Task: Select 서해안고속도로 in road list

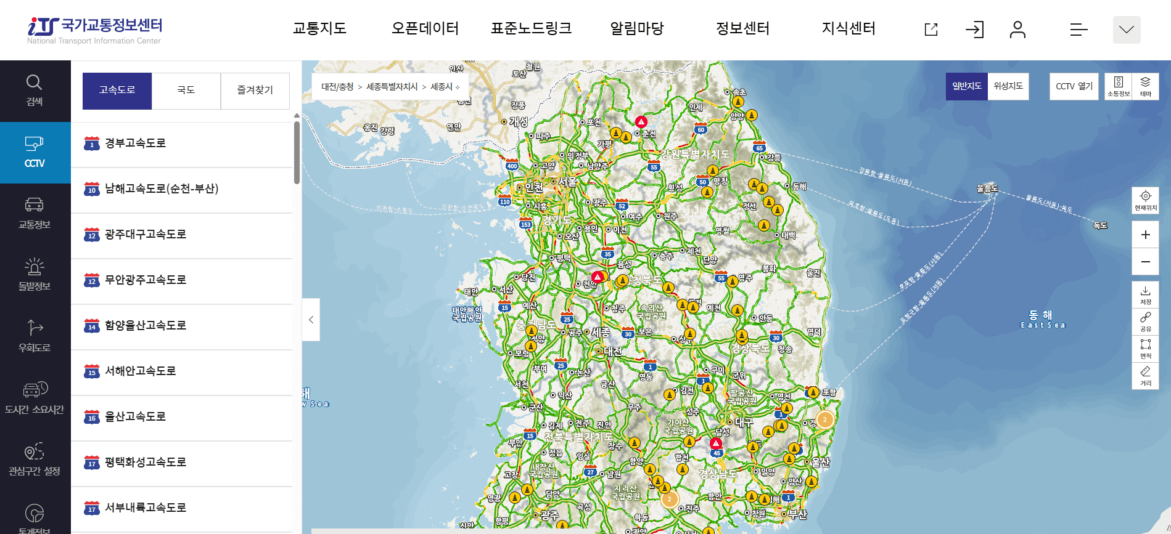Action: [x=182, y=372]
